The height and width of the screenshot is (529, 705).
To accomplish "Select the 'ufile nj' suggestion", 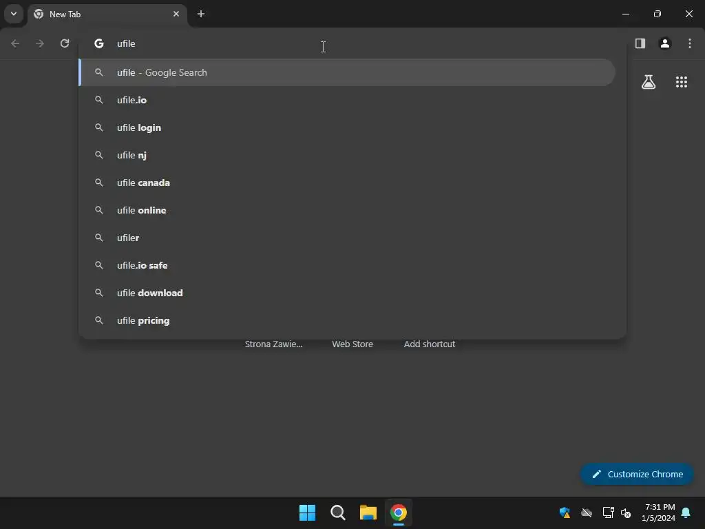I will click(x=347, y=155).
